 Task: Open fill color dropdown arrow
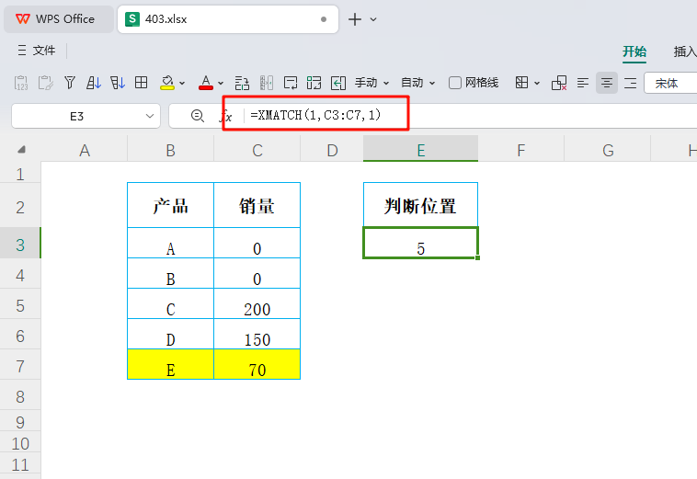tap(182, 83)
